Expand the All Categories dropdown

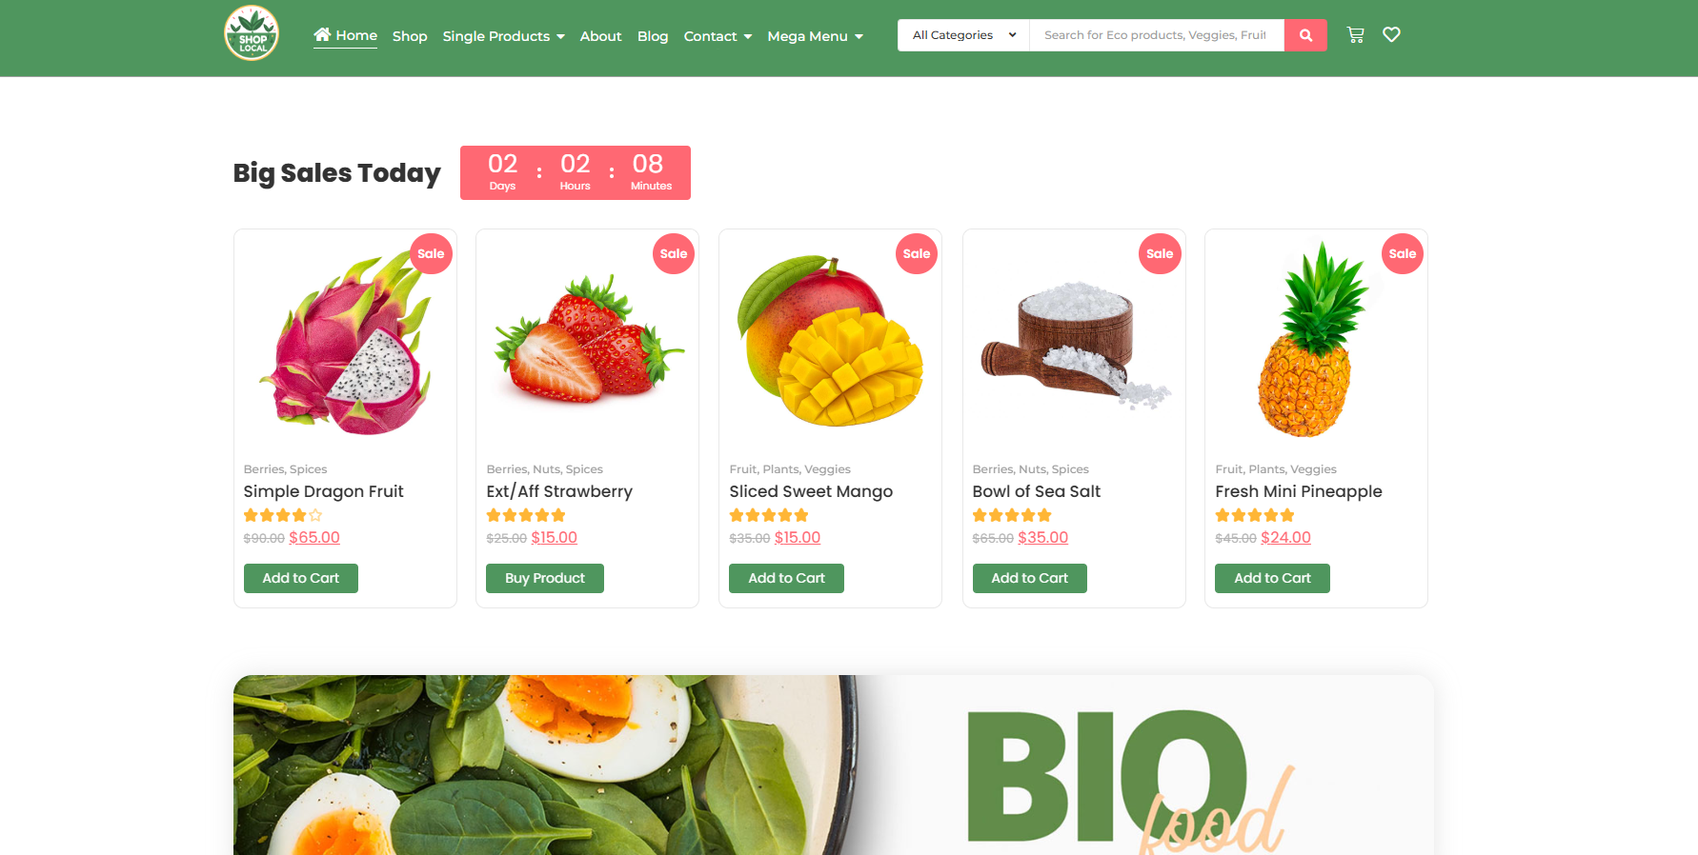(963, 35)
